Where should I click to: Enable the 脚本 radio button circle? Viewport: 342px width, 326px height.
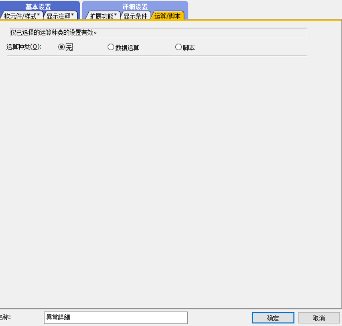tap(178, 47)
